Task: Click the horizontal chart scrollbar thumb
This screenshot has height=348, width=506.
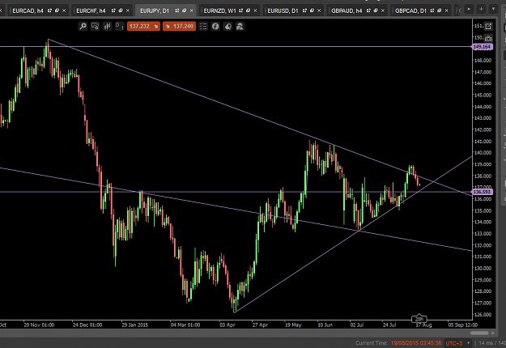Action: [479, 333]
